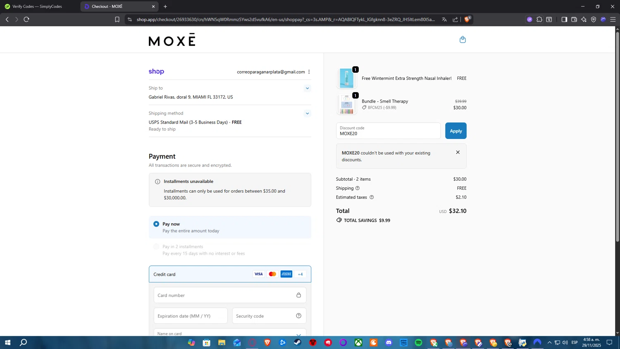This screenshot has height=349, width=620.
Task: Click the ESP language indicator
Action: pos(575,342)
